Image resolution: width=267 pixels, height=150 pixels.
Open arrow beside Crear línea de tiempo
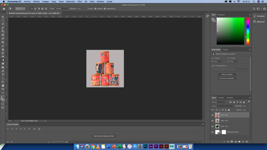click(x=117, y=136)
